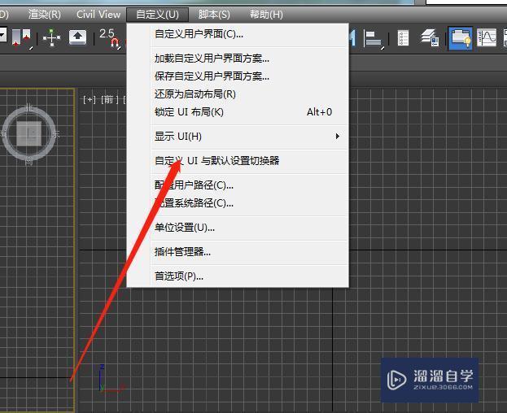Open 首选项(P)... preferences
The height and width of the screenshot is (413, 507).
click(238, 276)
